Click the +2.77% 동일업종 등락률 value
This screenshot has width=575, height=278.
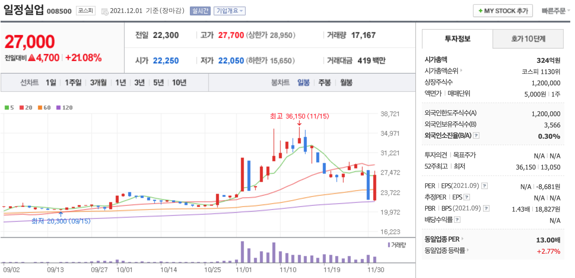click(548, 251)
